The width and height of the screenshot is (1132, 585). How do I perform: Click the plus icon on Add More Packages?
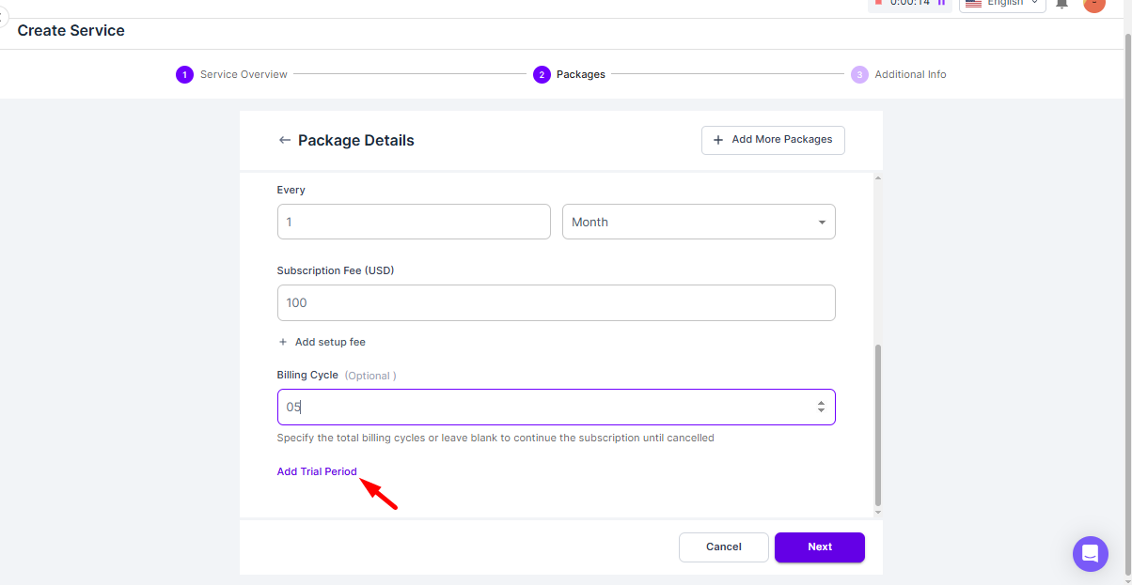pos(718,139)
